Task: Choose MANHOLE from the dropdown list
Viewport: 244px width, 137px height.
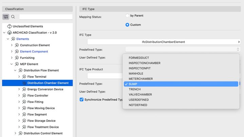Action: 136,73
